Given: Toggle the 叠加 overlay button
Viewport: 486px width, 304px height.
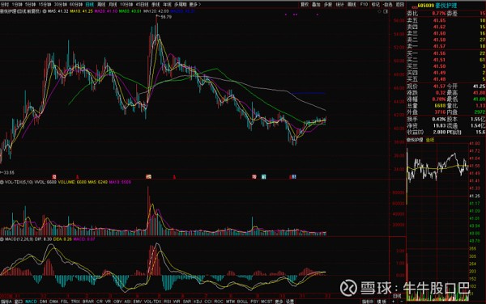Looking at the screenshot, I should (x=316, y=5).
